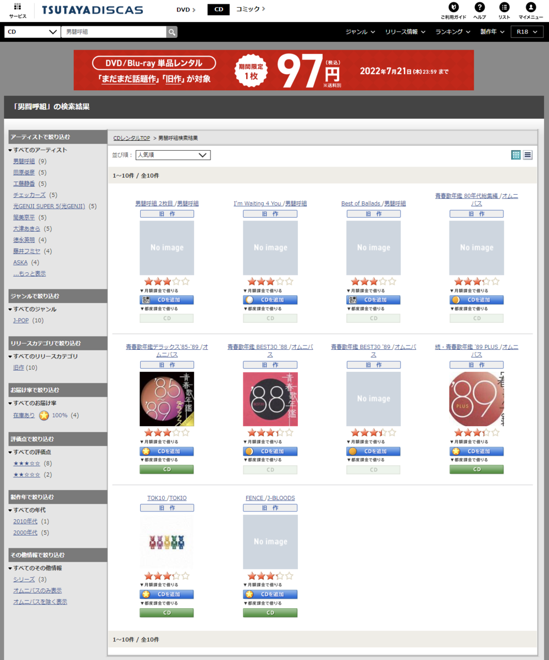
Task: Open the CD category dropdown in search bar
Action: point(32,32)
